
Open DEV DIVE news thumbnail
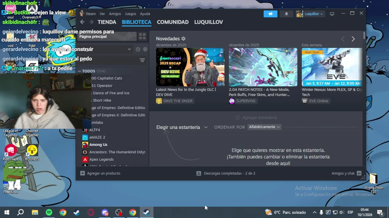coord(190,67)
